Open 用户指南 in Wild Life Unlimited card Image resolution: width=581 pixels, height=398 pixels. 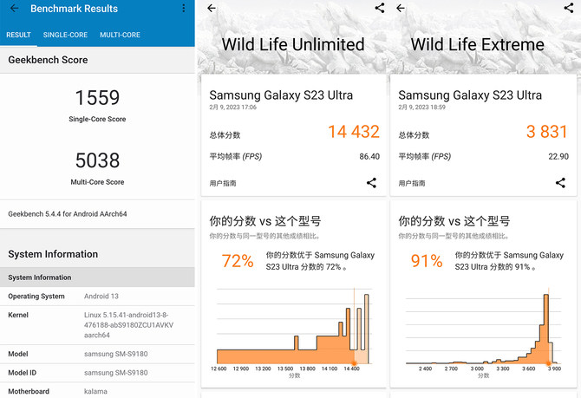(x=223, y=183)
